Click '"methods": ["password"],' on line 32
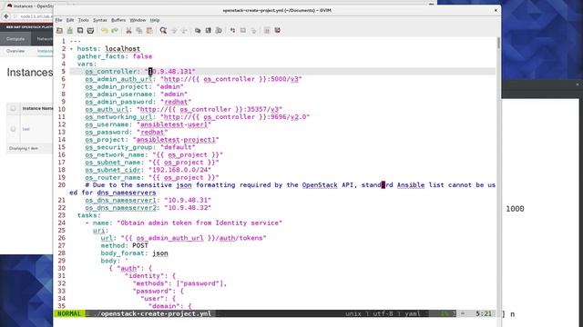The height and width of the screenshot is (327, 583). [x=179, y=283]
